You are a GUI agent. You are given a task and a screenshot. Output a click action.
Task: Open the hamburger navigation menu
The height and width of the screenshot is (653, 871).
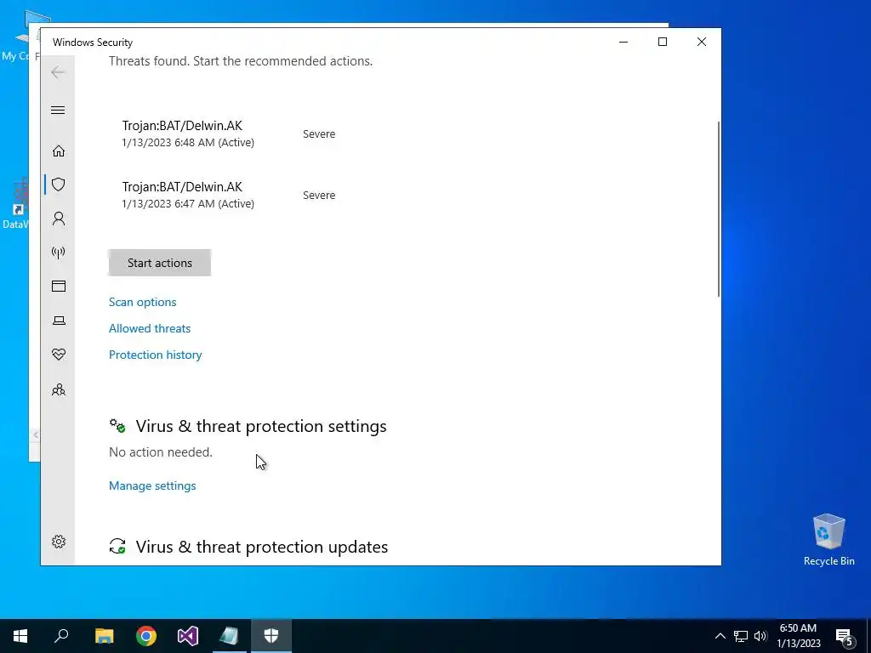coord(58,110)
